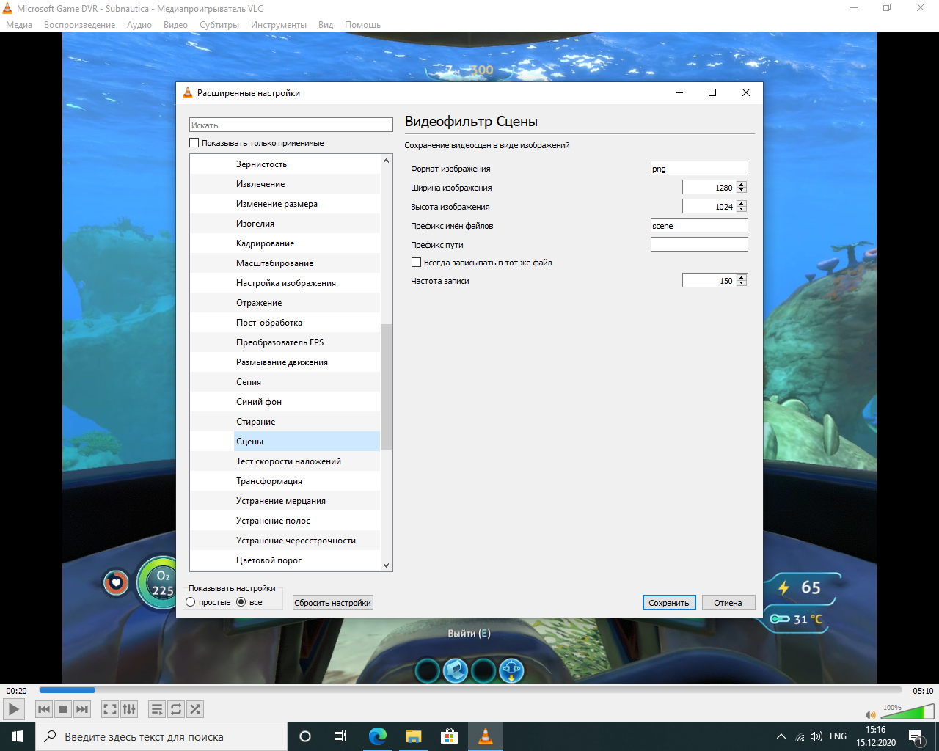Mute audio via speaker icon
This screenshot has height=751, width=939.
pos(870,714)
